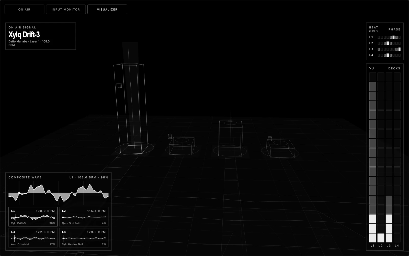Click the L1 label in the Beat Grid panel

pyautogui.click(x=371, y=37)
